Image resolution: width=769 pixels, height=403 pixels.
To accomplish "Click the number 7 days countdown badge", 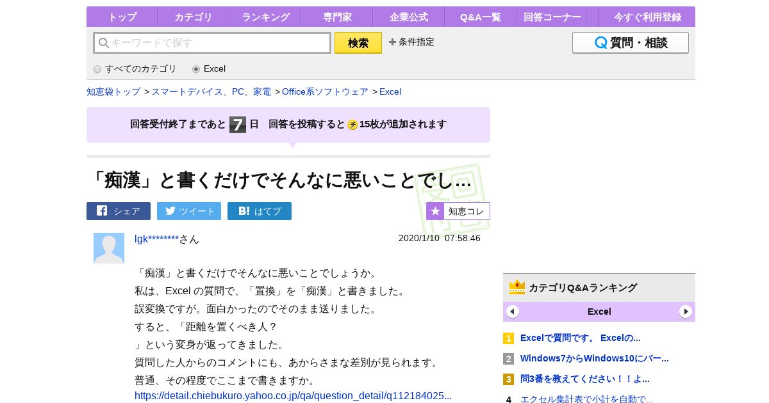I will coord(238,124).
